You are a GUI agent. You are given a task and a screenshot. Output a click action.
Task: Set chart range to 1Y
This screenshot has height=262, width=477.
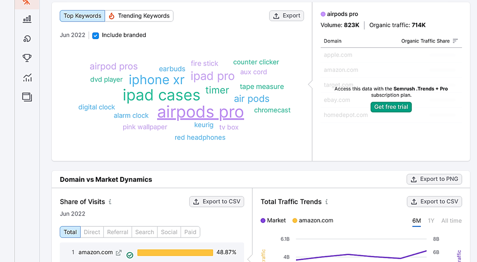431,221
